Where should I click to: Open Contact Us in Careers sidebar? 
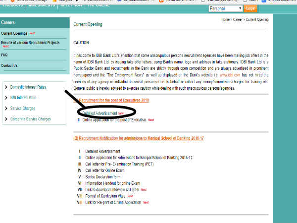9,65
